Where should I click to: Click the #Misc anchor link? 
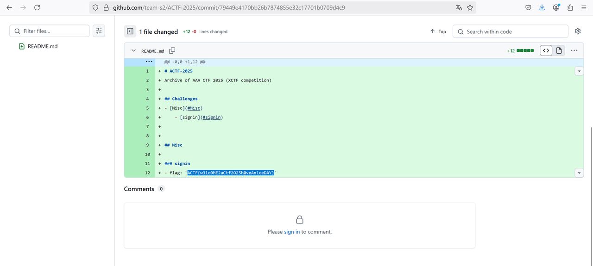tap(195, 108)
